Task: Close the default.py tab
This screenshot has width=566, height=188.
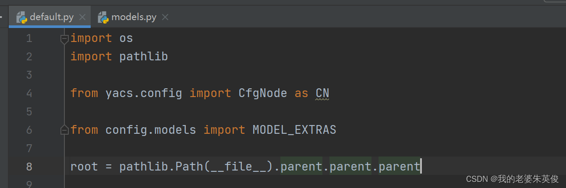Action: click(x=82, y=17)
